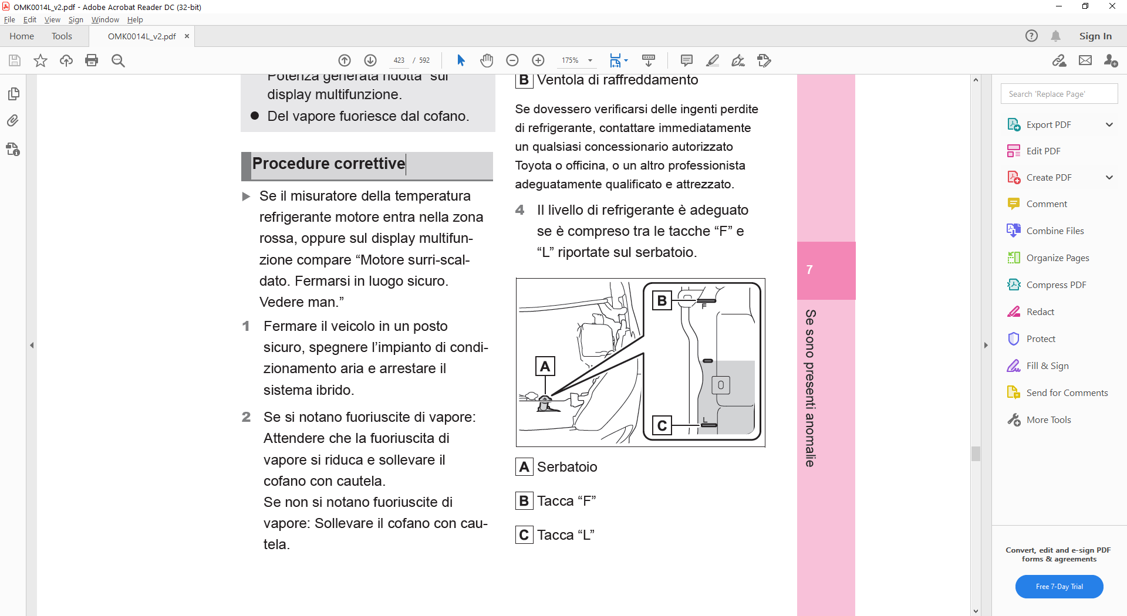The image size is (1127, 616).
Task: Click the vertical scrollbar thumb
Action: pyautogui.click(x=976, y=453)
